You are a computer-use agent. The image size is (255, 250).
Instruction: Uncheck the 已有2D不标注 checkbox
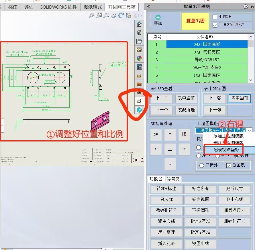point(215,25)
